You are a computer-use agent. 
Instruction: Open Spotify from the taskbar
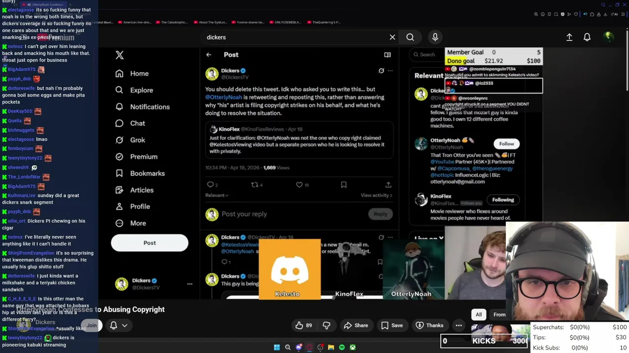pyautogui.click(x=342, y=347)
